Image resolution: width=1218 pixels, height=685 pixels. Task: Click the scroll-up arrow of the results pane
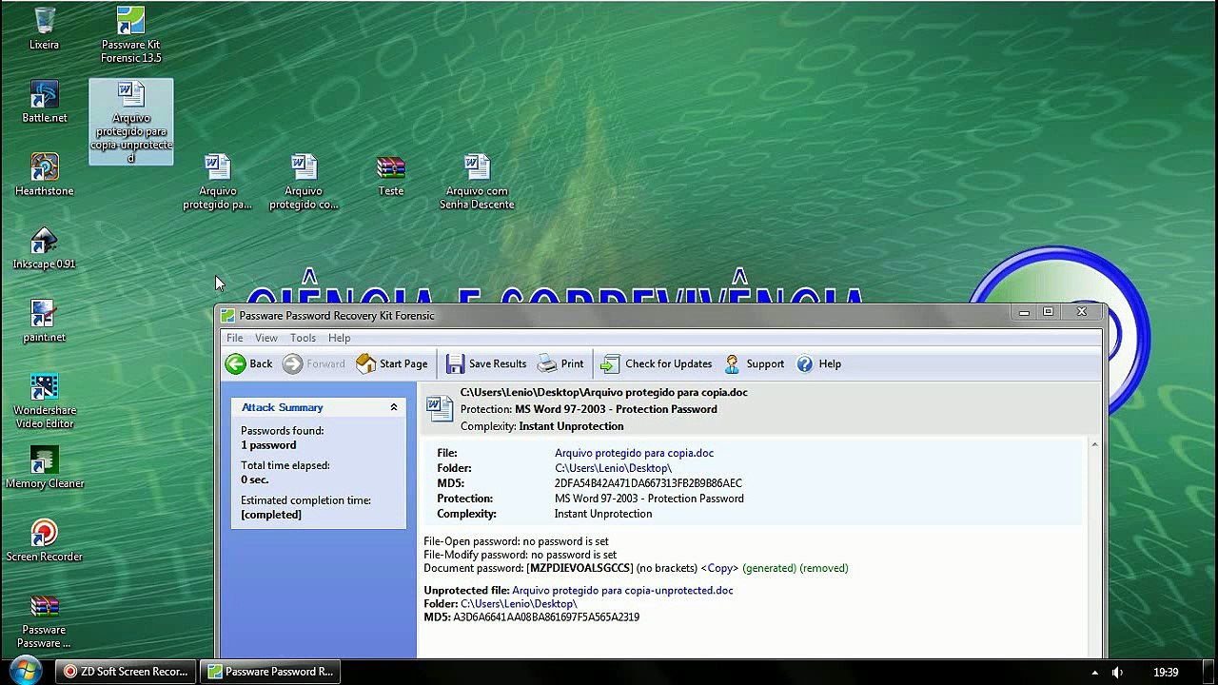point(1094,445)
